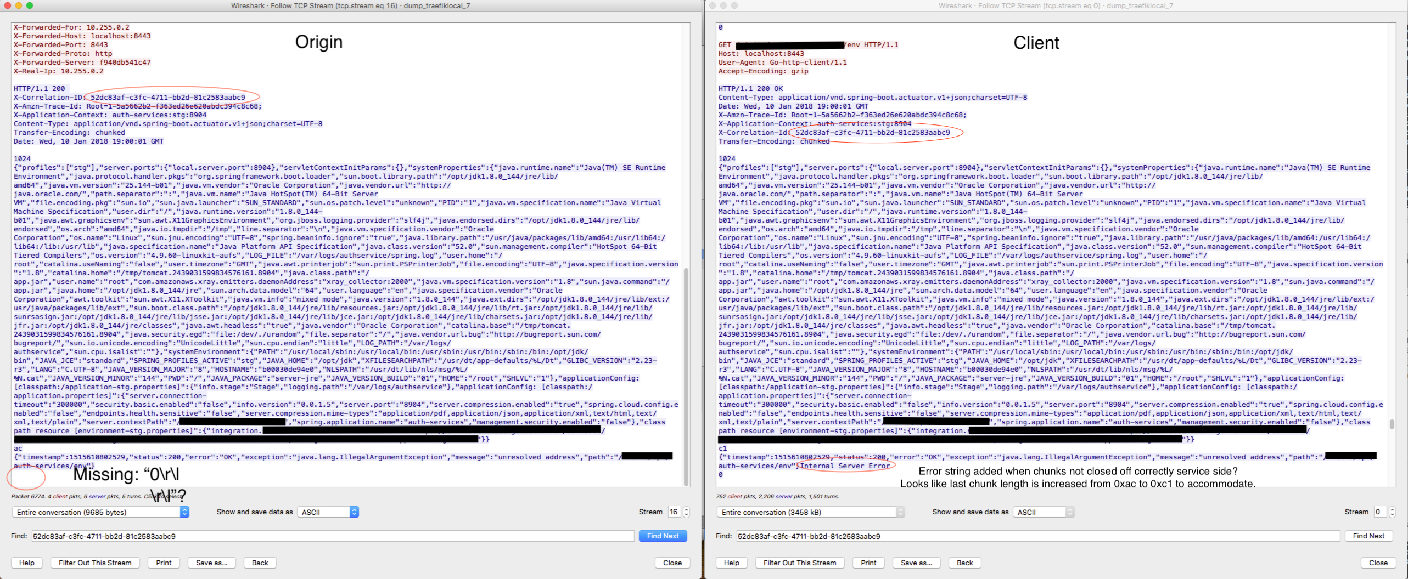
Task: Increment the Stream number stepper showing 16
Action: pyautogui.click(x=686, y=509)
